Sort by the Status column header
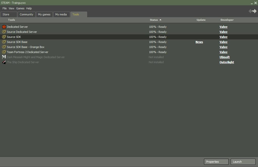 coord(154,20)
